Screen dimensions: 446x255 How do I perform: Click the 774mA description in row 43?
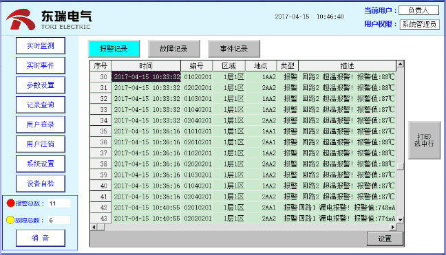point(347,218)
